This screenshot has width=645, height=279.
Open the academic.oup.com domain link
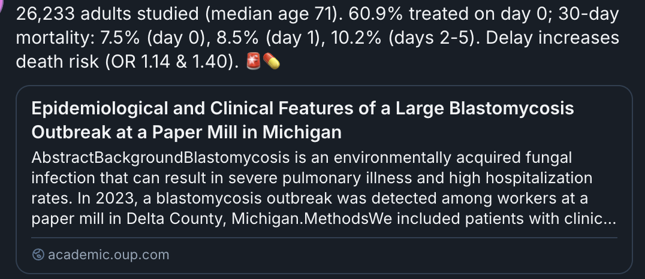coord(108,255)
